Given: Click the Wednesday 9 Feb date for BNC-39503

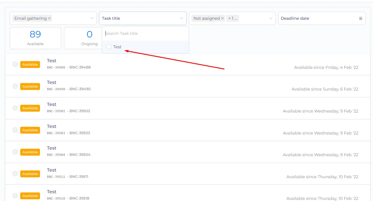Looking at the screenshot, I should pos(321,133).
